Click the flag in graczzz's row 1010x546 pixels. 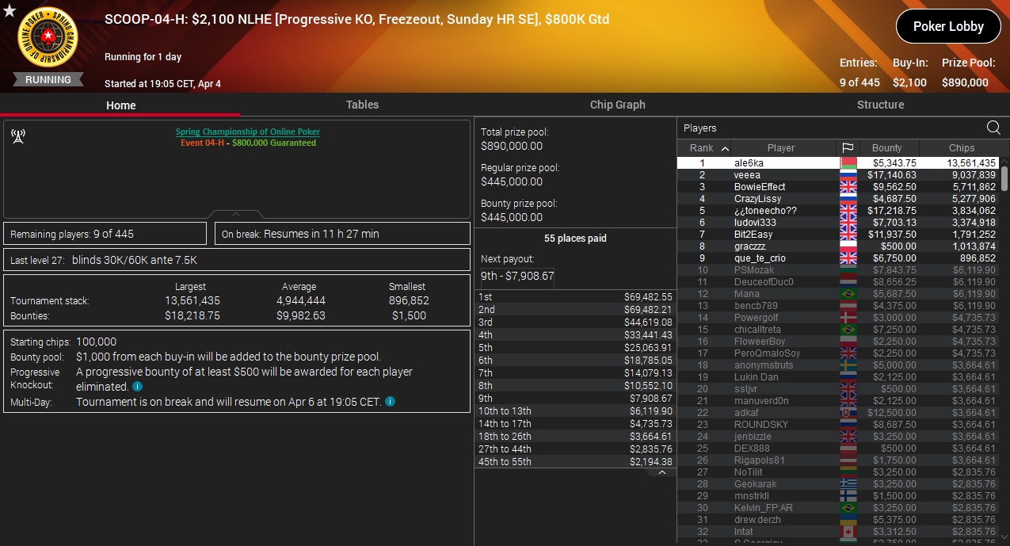848,246
